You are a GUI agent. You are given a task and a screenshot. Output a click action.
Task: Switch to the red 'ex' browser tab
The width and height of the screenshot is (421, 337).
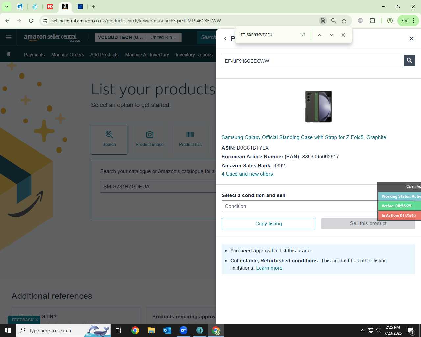coord(50,7)
